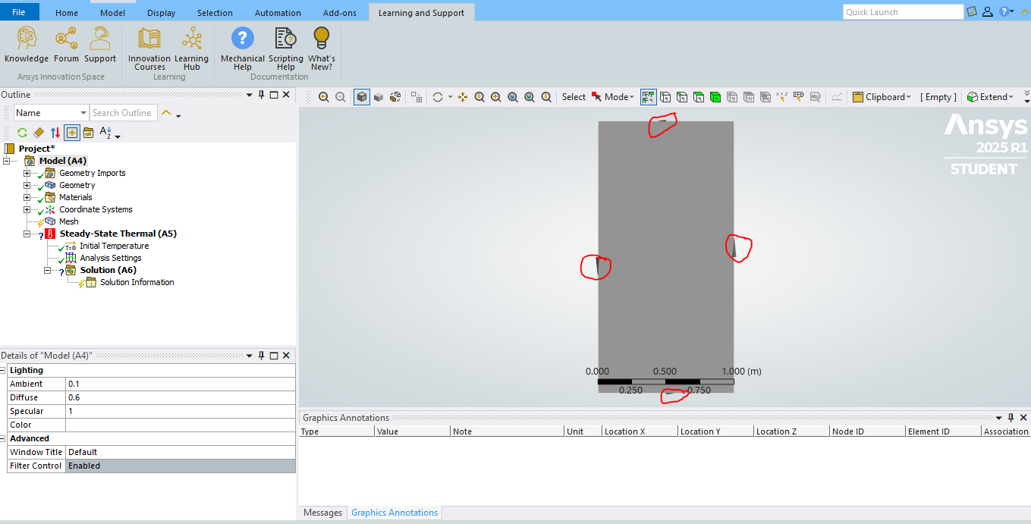Switch to the Messages tab
This screenshot has height=524, width=1031.
tap(323, 513)
